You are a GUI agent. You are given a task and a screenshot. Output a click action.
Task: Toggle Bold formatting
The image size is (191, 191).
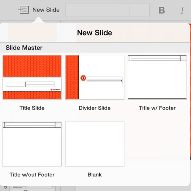162,10
